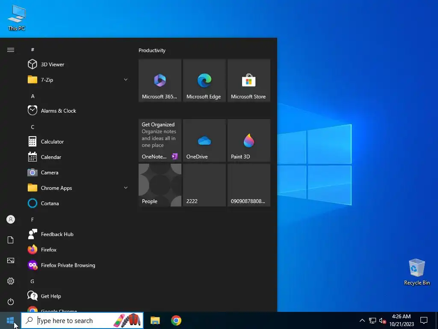Screen dimensions: 438x329
Task: Open Documents from the Start sidebar
Action: (x=11, y=240)
